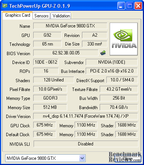Click the DirectX Support value 10.0 / SM4.0
The height and width of the screenshot is (165, 144).
(x=122, y=80)
